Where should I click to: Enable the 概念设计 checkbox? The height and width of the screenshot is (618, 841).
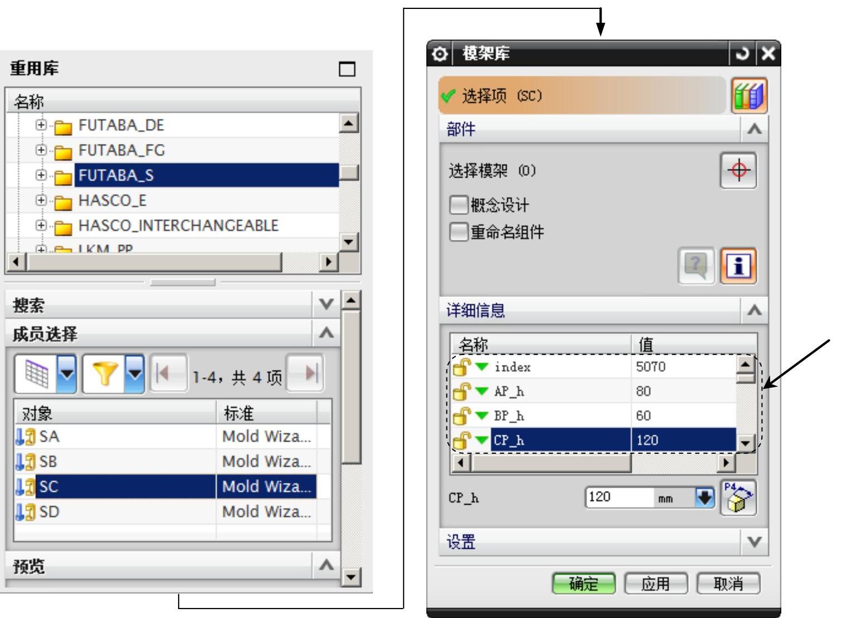click(x=458, y=205)
